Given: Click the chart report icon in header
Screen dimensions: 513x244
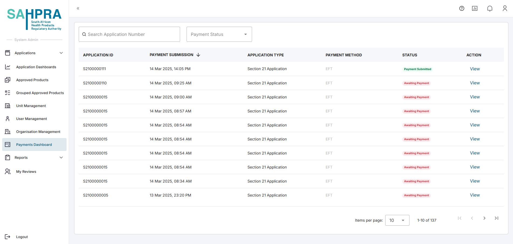Looking at the screenshot, I should click(x=474, y=8).
